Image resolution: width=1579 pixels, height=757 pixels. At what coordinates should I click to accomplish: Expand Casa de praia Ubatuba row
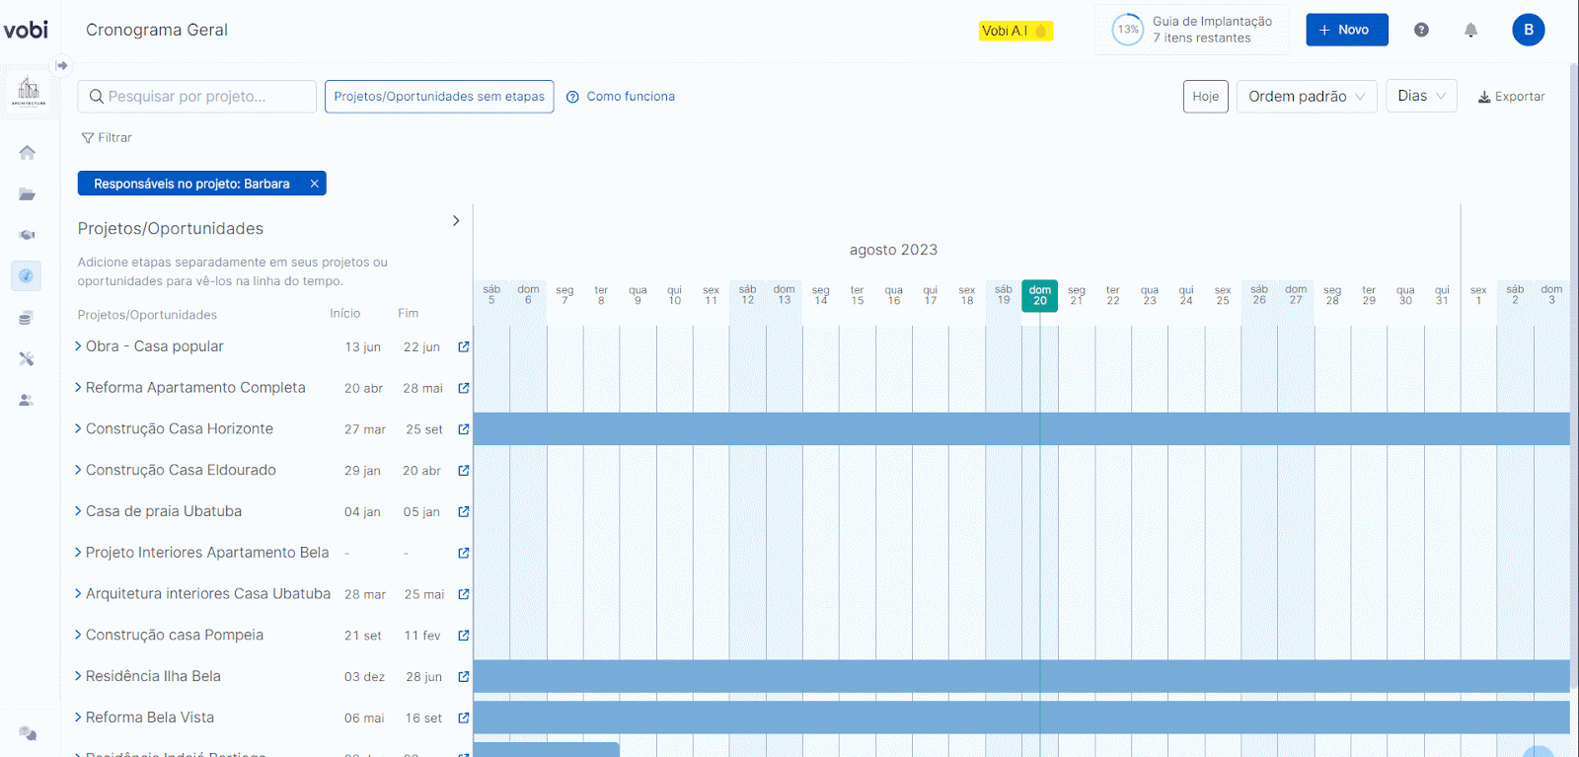pyautogui.click(x=78, y=511)
